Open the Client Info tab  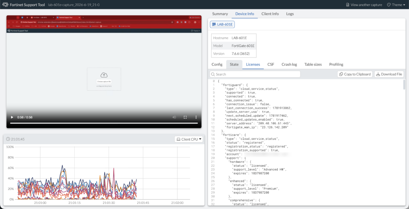270,14
